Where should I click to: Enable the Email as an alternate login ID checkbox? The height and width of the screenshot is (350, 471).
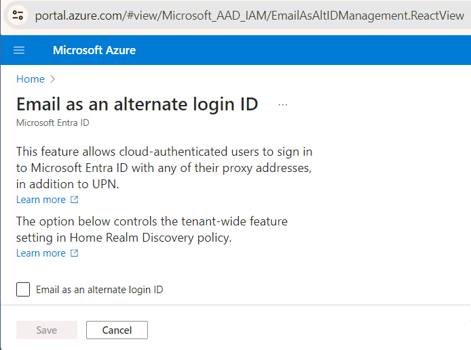[23, 289]
